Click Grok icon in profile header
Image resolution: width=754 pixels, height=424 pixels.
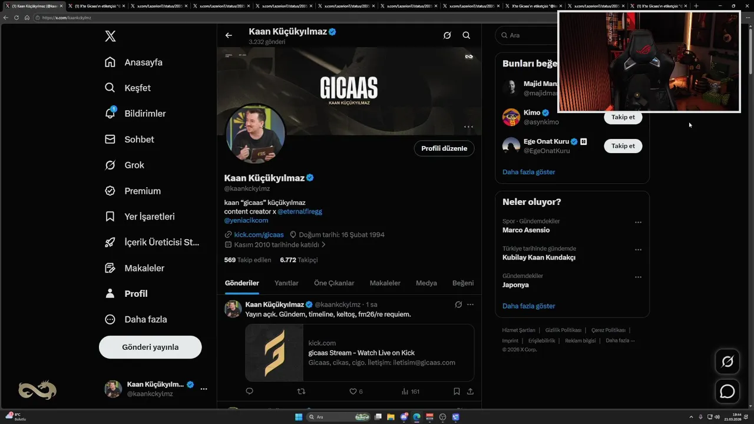[x=447, y=35]
